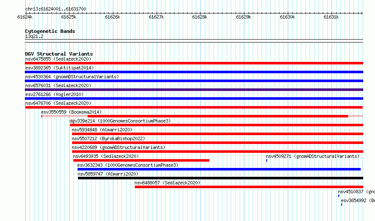375x221 pixels.
Task: Click the ruler's right arrowhead
Action: pyautogui.click(x=362, y=13)
